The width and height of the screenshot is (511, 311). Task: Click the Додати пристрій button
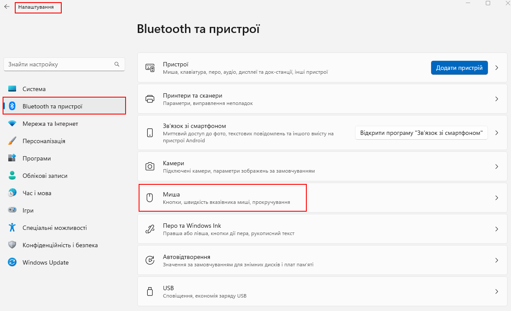(459, 68)
